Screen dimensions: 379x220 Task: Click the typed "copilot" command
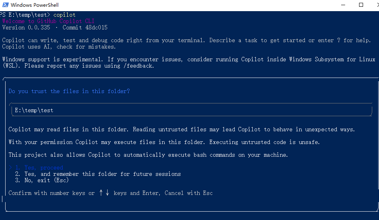click(x=64, y=15)
